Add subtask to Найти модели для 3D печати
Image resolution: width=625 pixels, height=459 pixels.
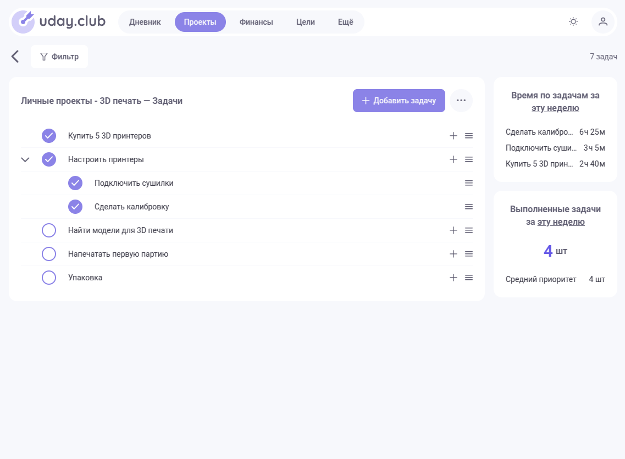[x=453, y=230]
